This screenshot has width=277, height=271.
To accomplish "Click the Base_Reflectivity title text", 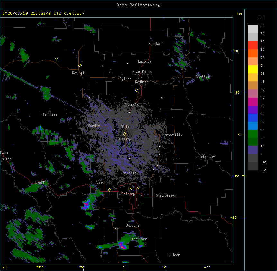I will click(138, 5).
